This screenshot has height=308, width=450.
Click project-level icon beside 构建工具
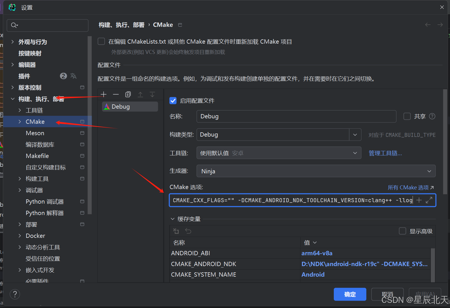click(82, 179)
